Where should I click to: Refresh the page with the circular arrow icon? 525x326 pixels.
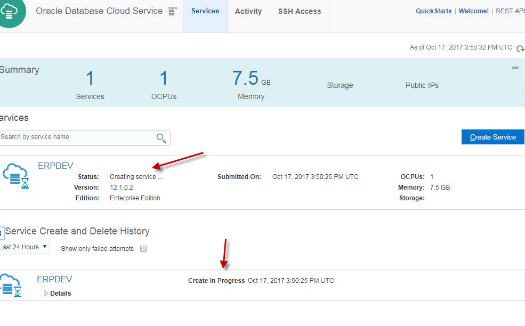[520, 48]
